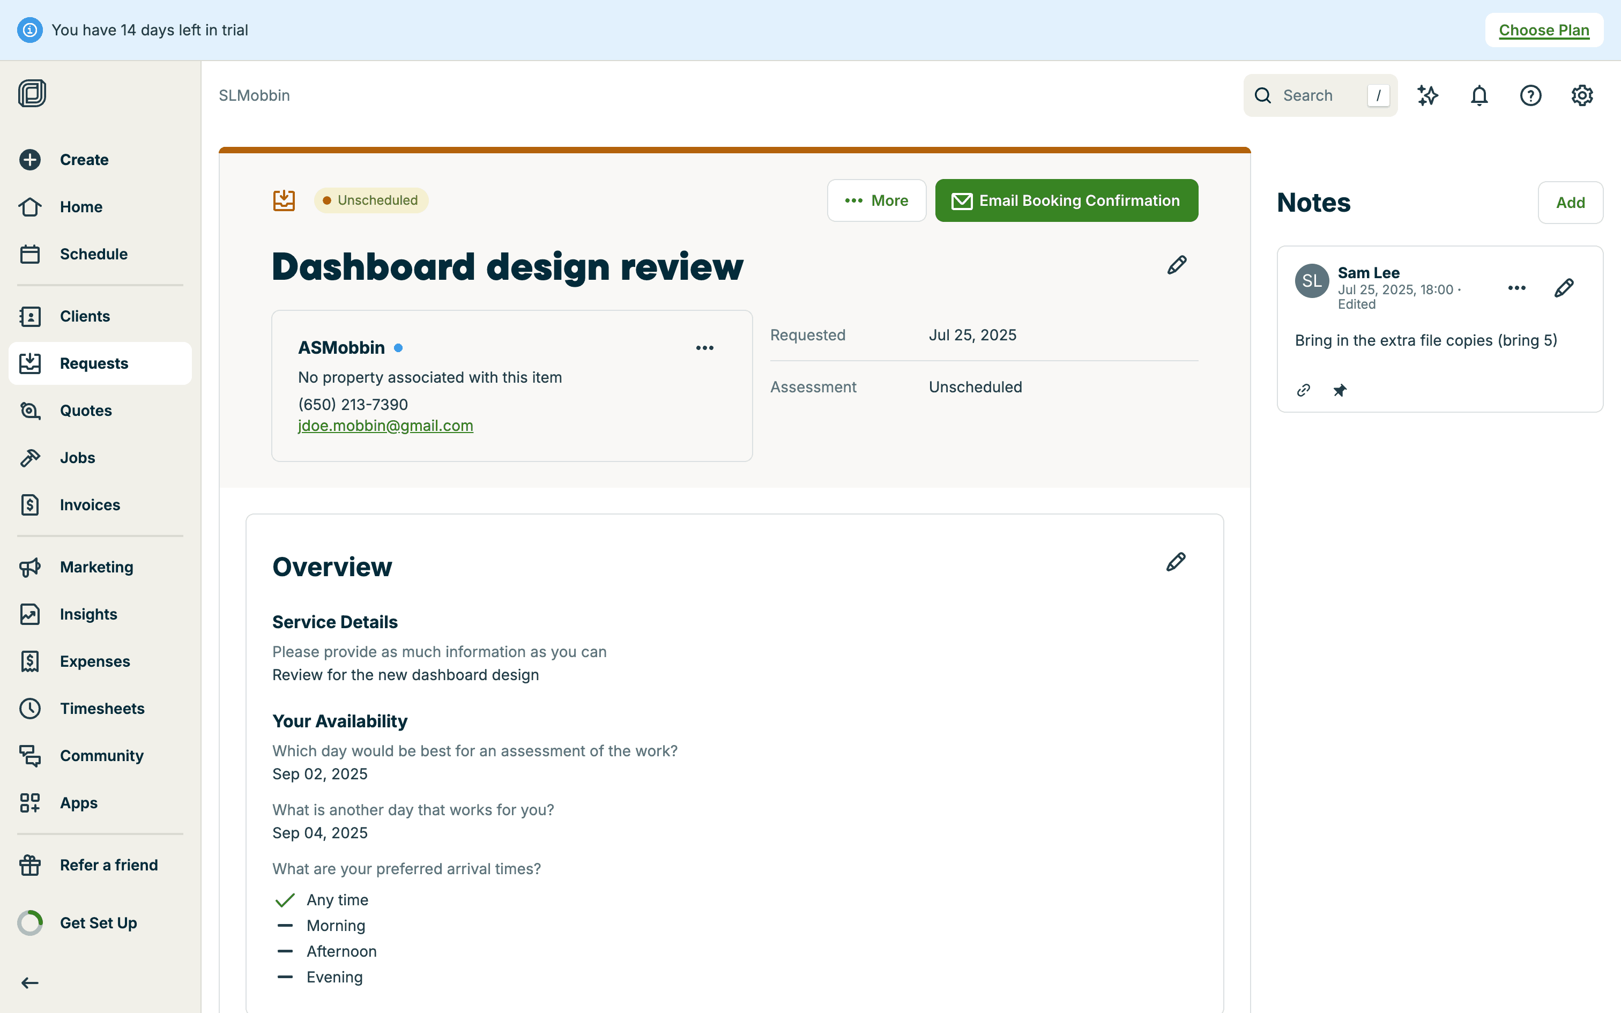Edit the Dashboard design review title
Viewport: 1621px width, 1013px height.
[x=1176, y=265]
